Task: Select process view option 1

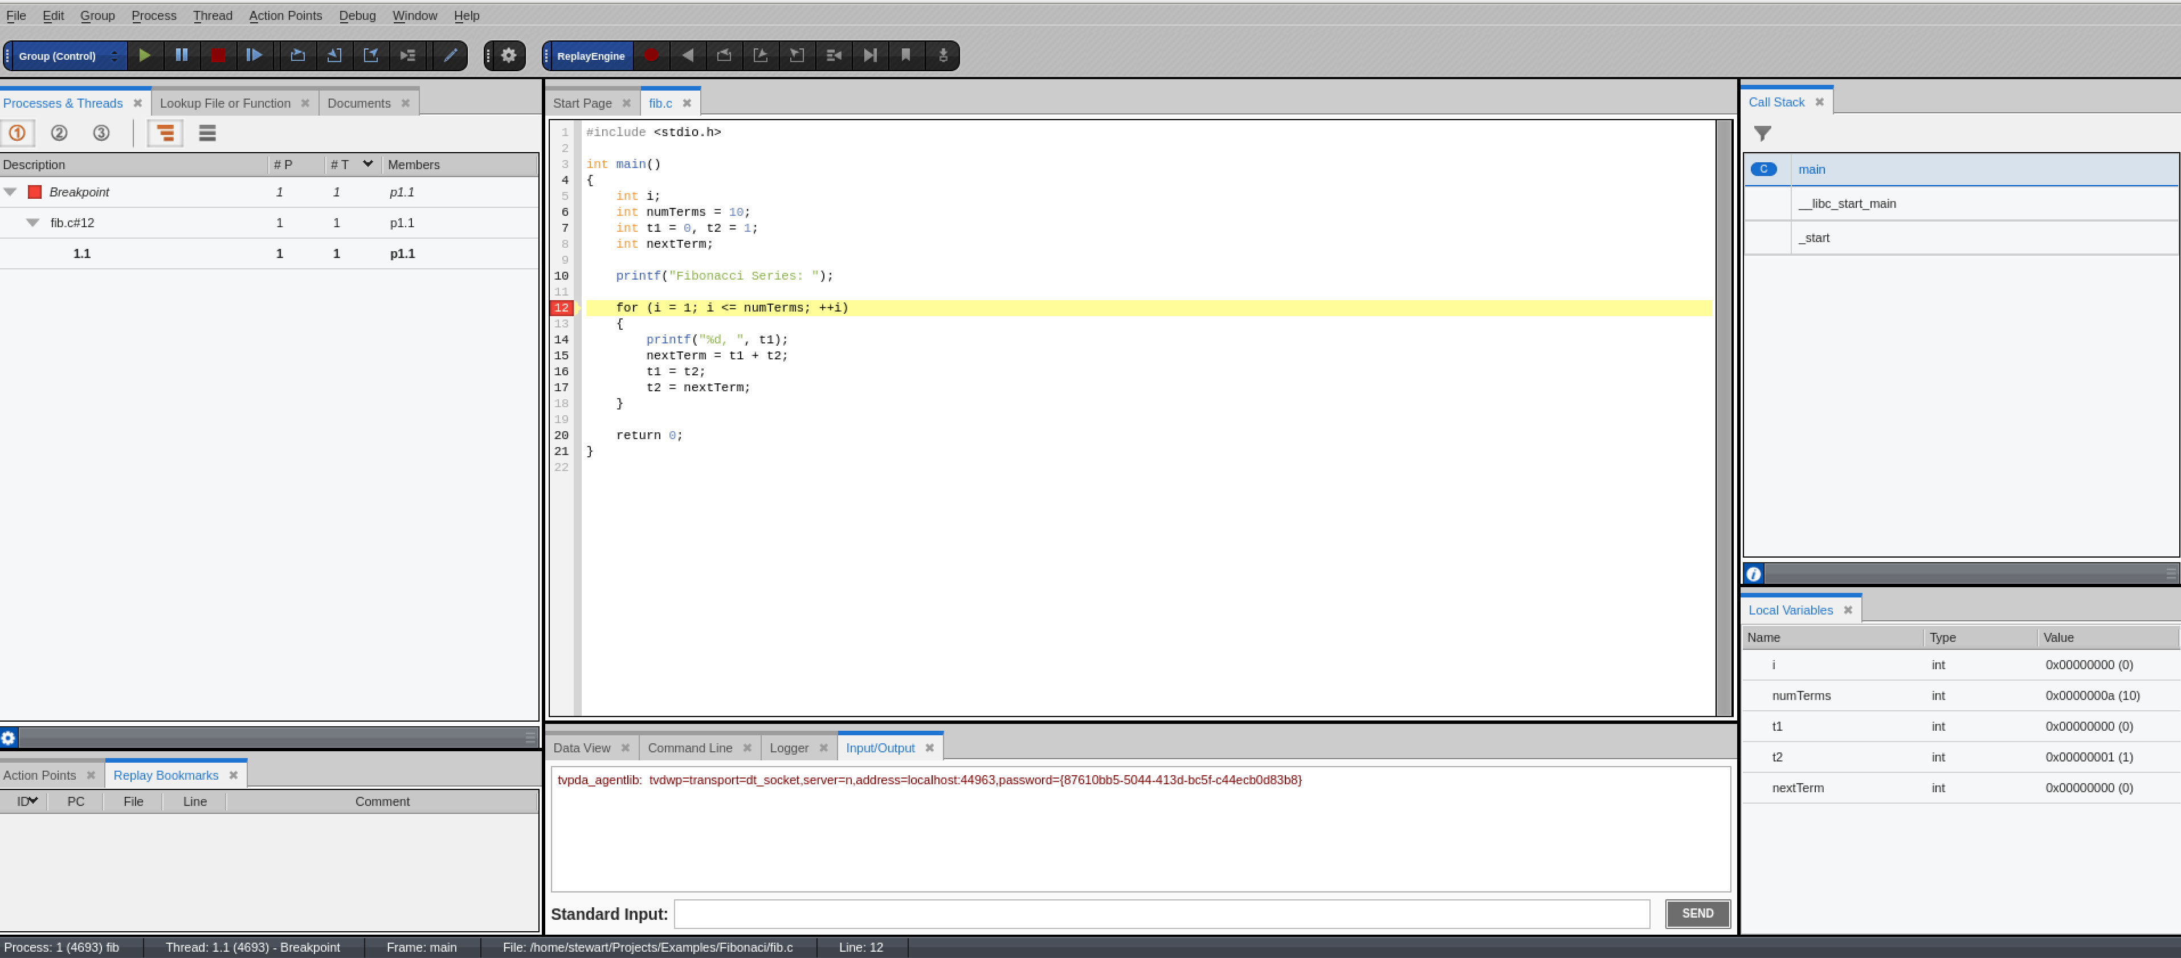Action: [x=17, y=133]
